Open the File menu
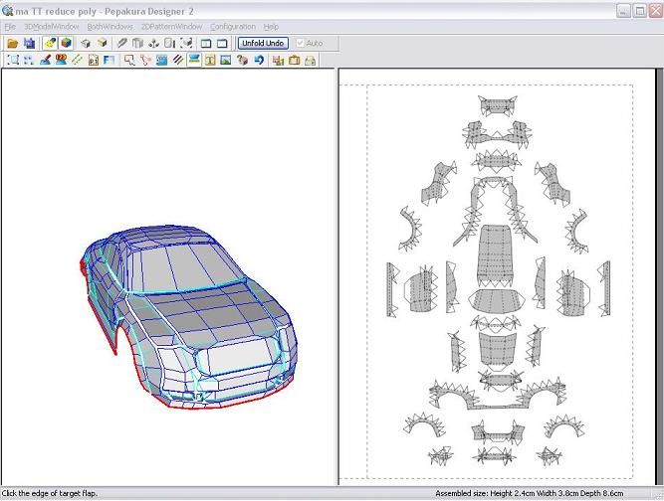 pos(10,27)
